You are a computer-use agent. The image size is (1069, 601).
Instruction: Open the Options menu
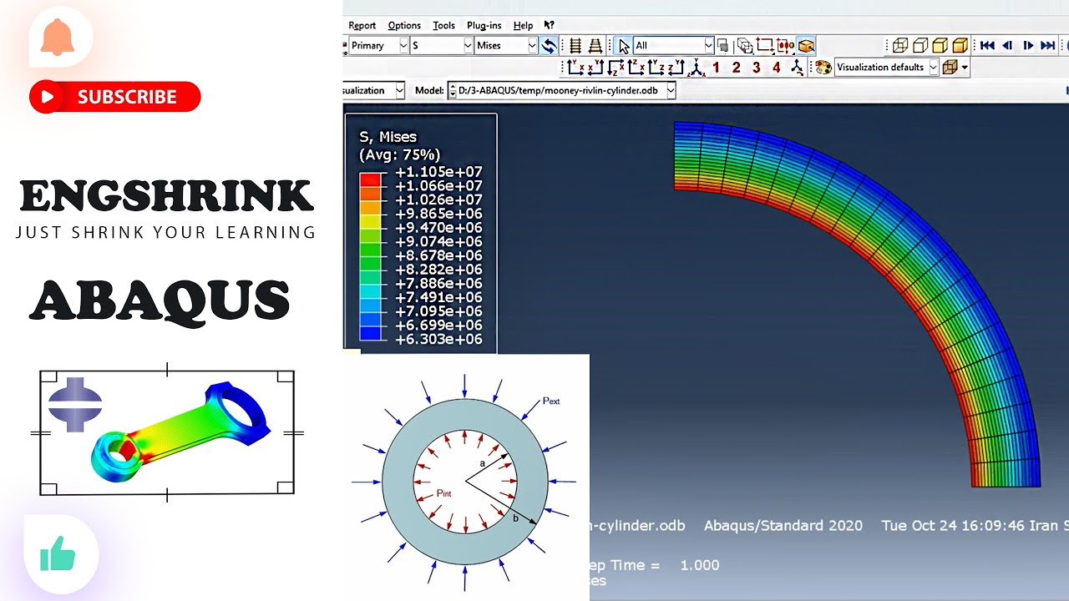coord(404,25)
